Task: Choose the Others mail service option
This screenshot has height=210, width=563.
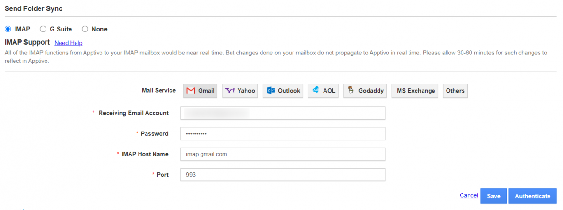Action: point(455,91)
